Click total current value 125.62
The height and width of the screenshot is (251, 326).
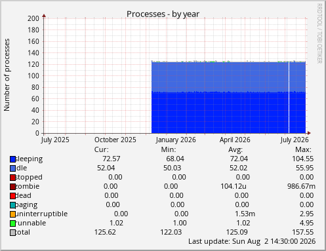pyautogui.click(x=105, y=232)
